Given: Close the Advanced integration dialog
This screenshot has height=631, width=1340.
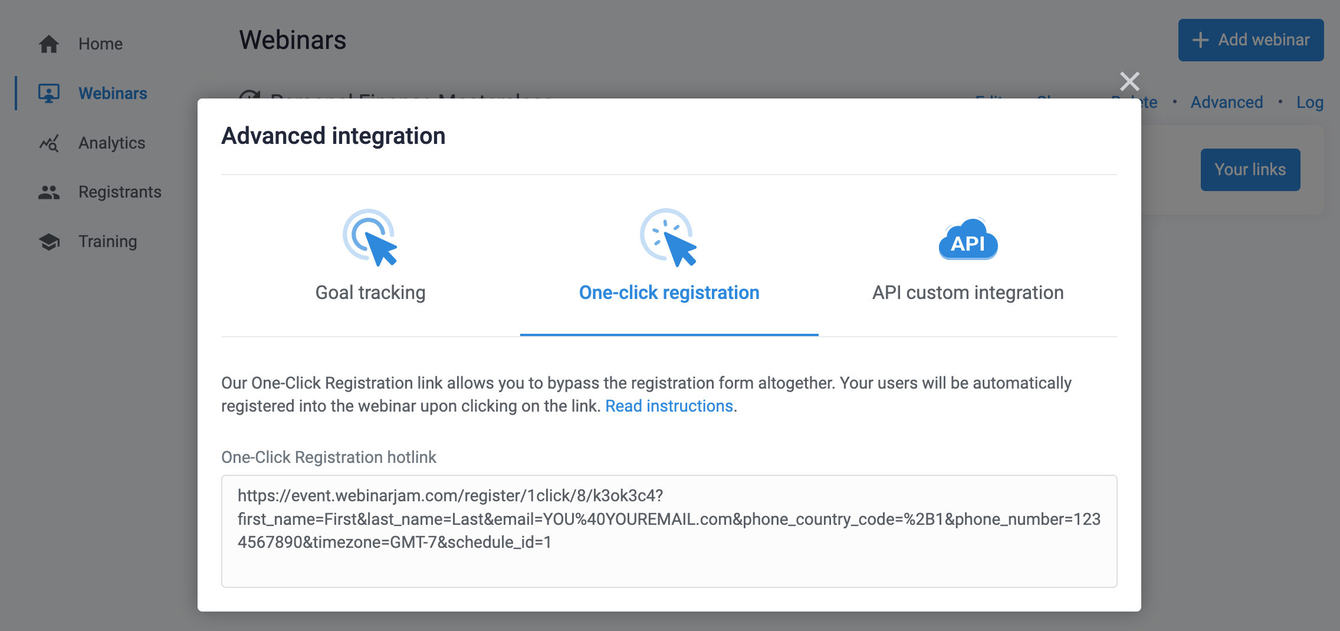Looking at the screenshot, I should (1130, 81).
